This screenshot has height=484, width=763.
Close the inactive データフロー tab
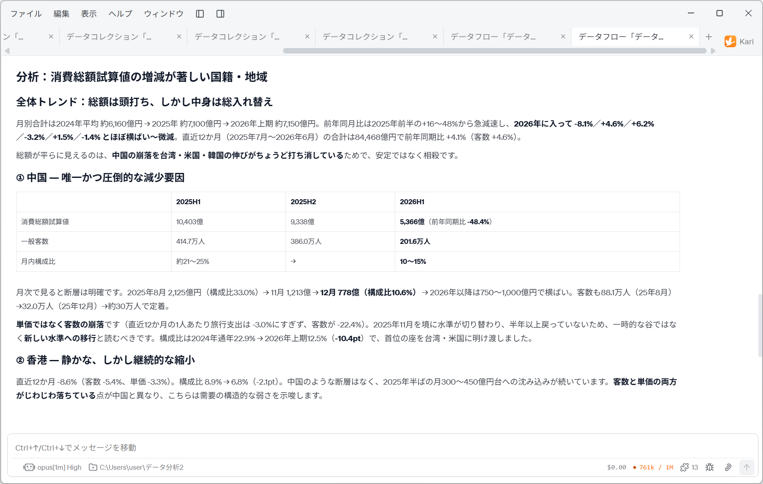pos(563,37)
